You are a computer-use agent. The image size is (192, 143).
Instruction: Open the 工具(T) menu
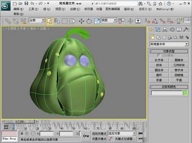pyautogui.click(x=33, y=9)
